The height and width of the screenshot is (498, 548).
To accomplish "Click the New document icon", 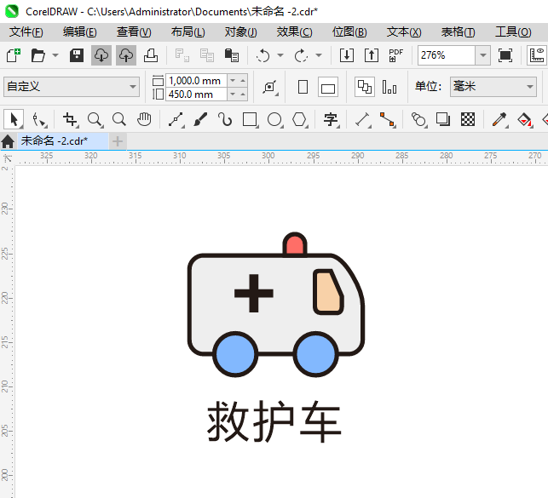I will click(x=14, y=55).
